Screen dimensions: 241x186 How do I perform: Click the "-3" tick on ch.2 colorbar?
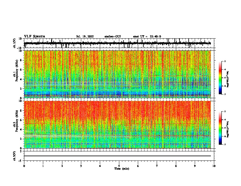point(225,112)
